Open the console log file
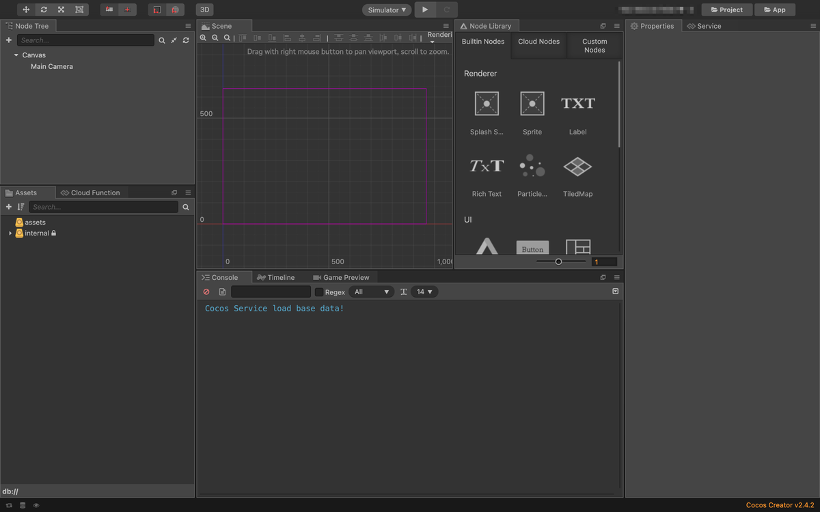 [x=222, y=291]
